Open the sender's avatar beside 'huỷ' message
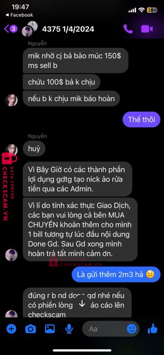164x355 pixels. point(11,150)
